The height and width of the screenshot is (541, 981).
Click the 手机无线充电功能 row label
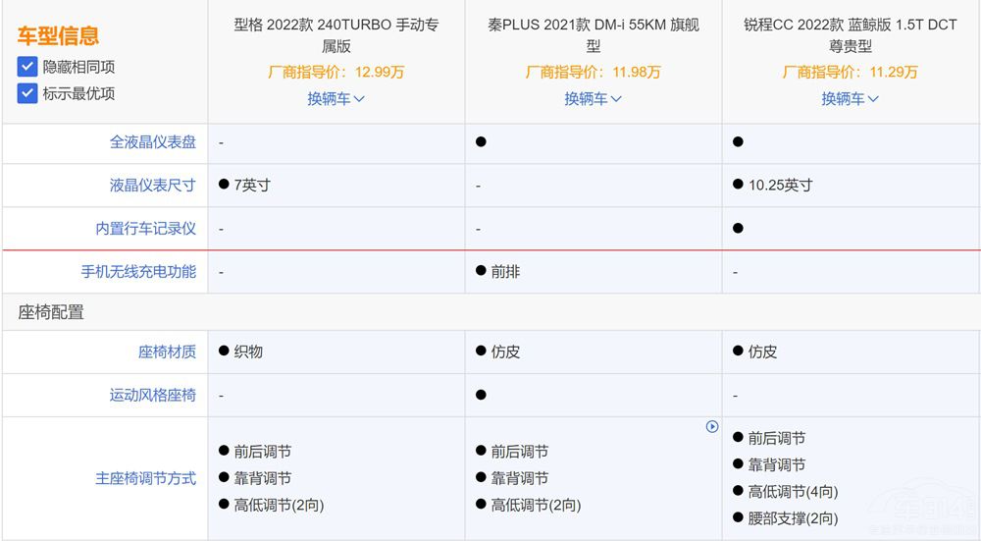tap(139, 271)
